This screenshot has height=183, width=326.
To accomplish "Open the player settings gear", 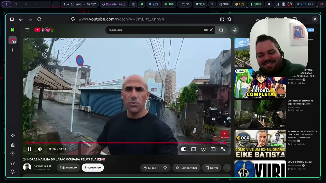I will click(x=203, y=149).
